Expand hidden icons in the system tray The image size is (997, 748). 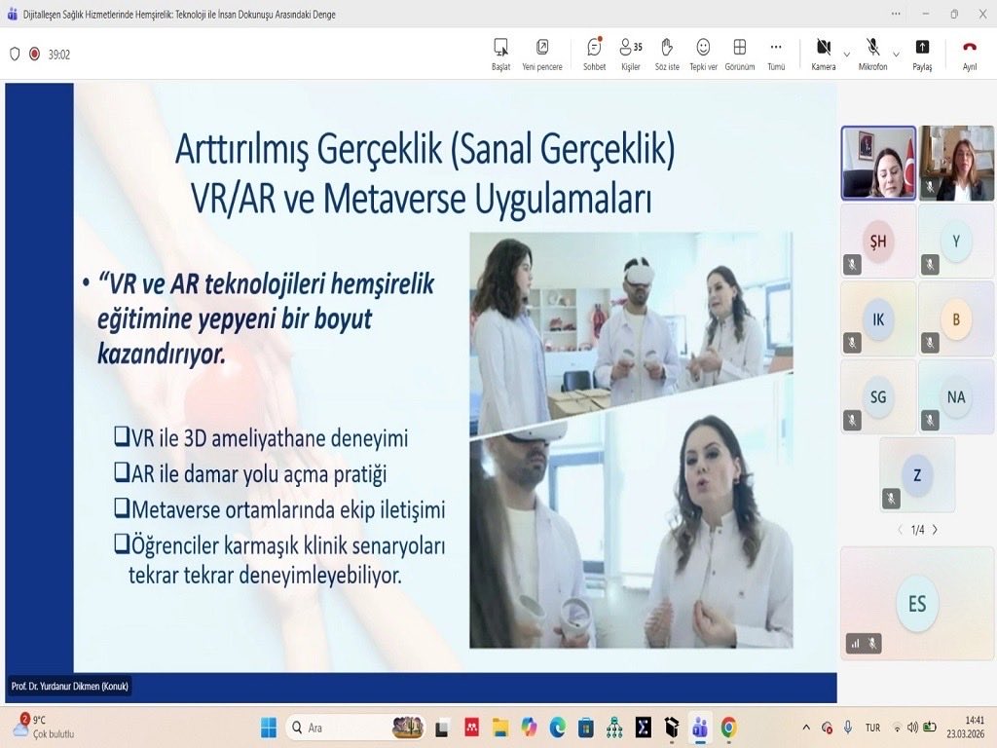807,728
